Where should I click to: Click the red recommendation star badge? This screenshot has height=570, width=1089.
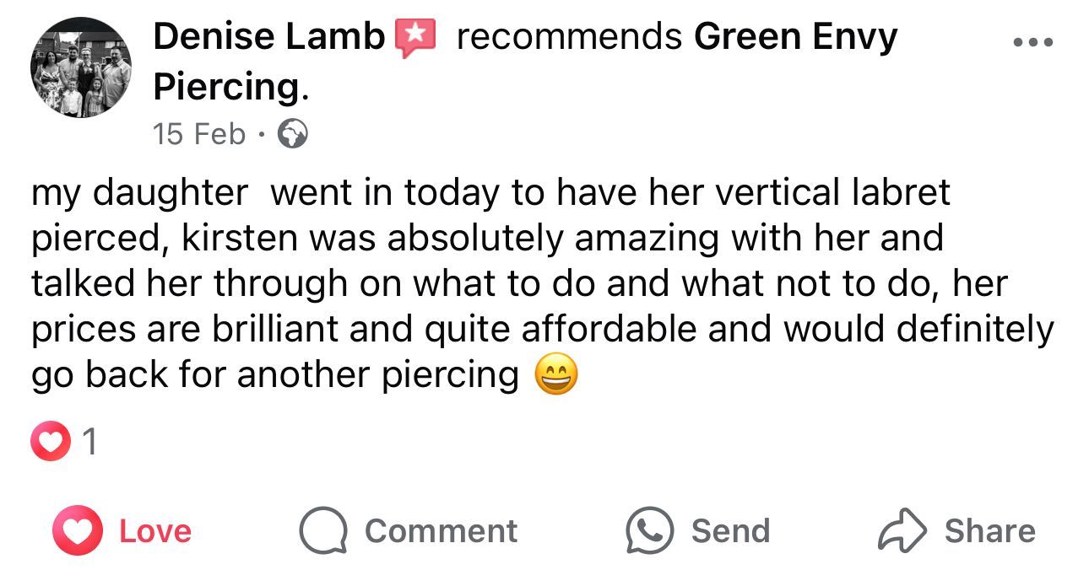tap(415, 39)
